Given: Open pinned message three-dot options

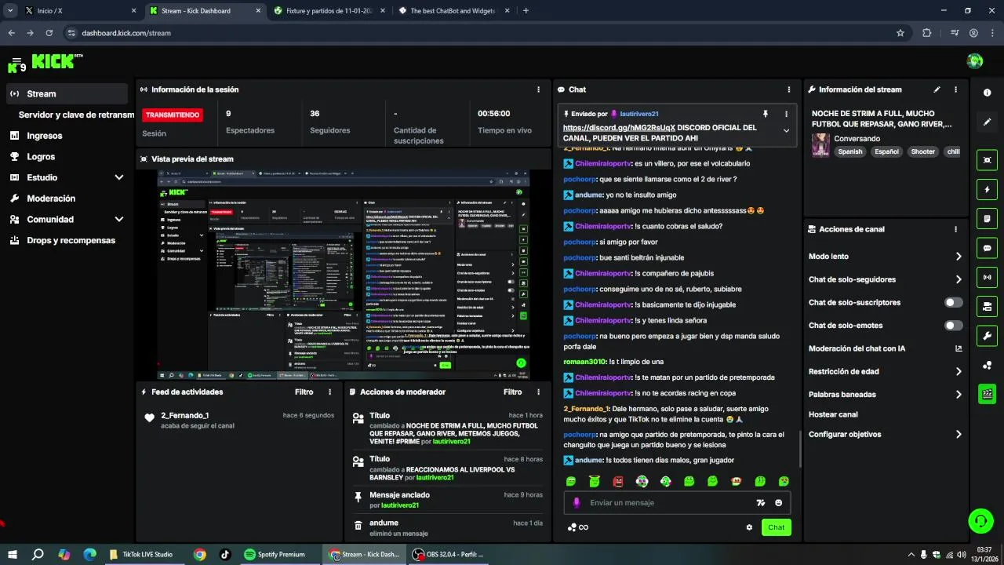Looking at the screenshot, I should coord(786,114).
